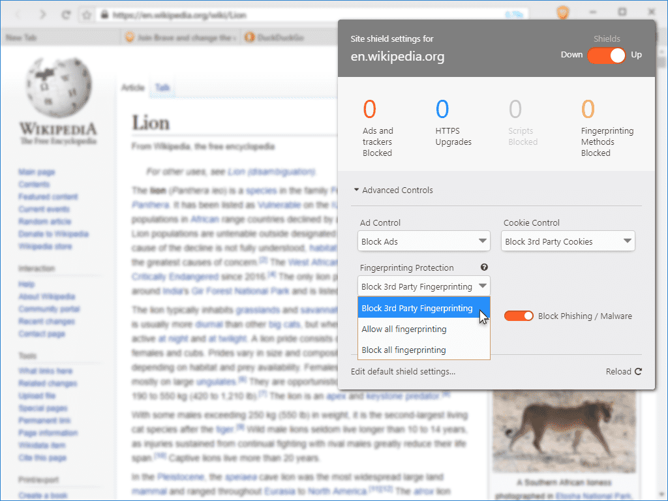
Task: Switch to the Join Brave tab
Action: [180, 37]
